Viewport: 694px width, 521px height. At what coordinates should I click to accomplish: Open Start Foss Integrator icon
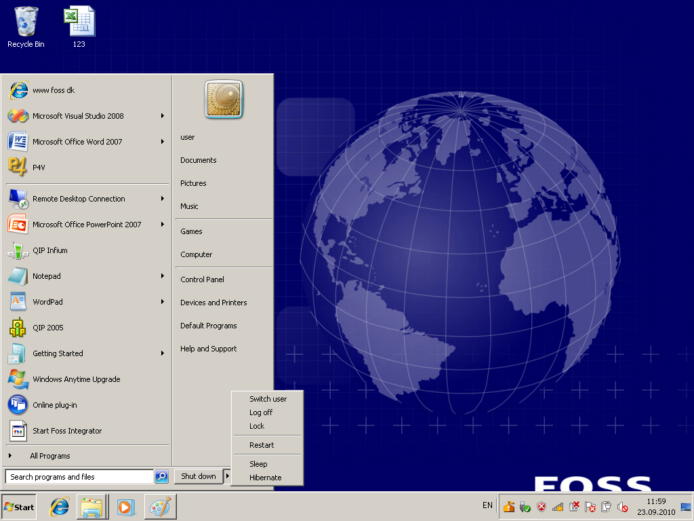18,431
